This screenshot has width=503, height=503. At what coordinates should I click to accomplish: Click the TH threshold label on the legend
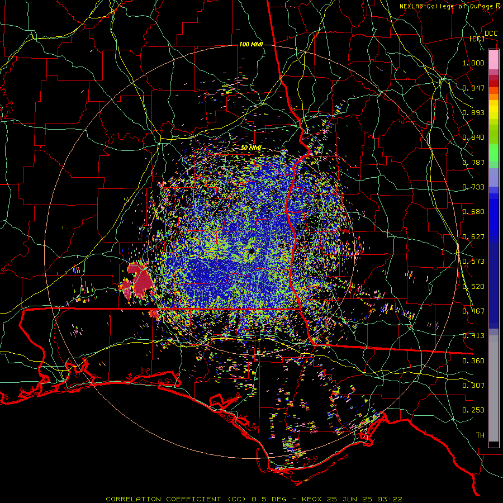[480, 435]
